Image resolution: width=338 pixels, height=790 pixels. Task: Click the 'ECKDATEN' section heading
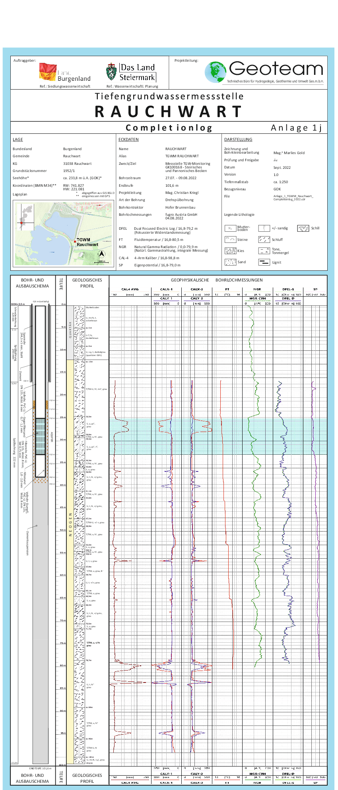(128, 140)
